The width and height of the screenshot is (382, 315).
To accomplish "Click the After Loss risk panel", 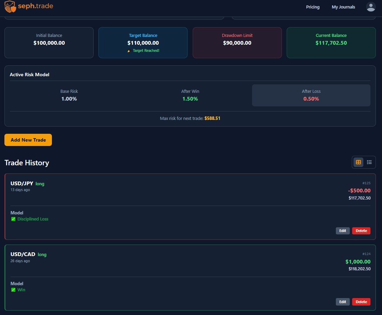I will click(311, 96).
